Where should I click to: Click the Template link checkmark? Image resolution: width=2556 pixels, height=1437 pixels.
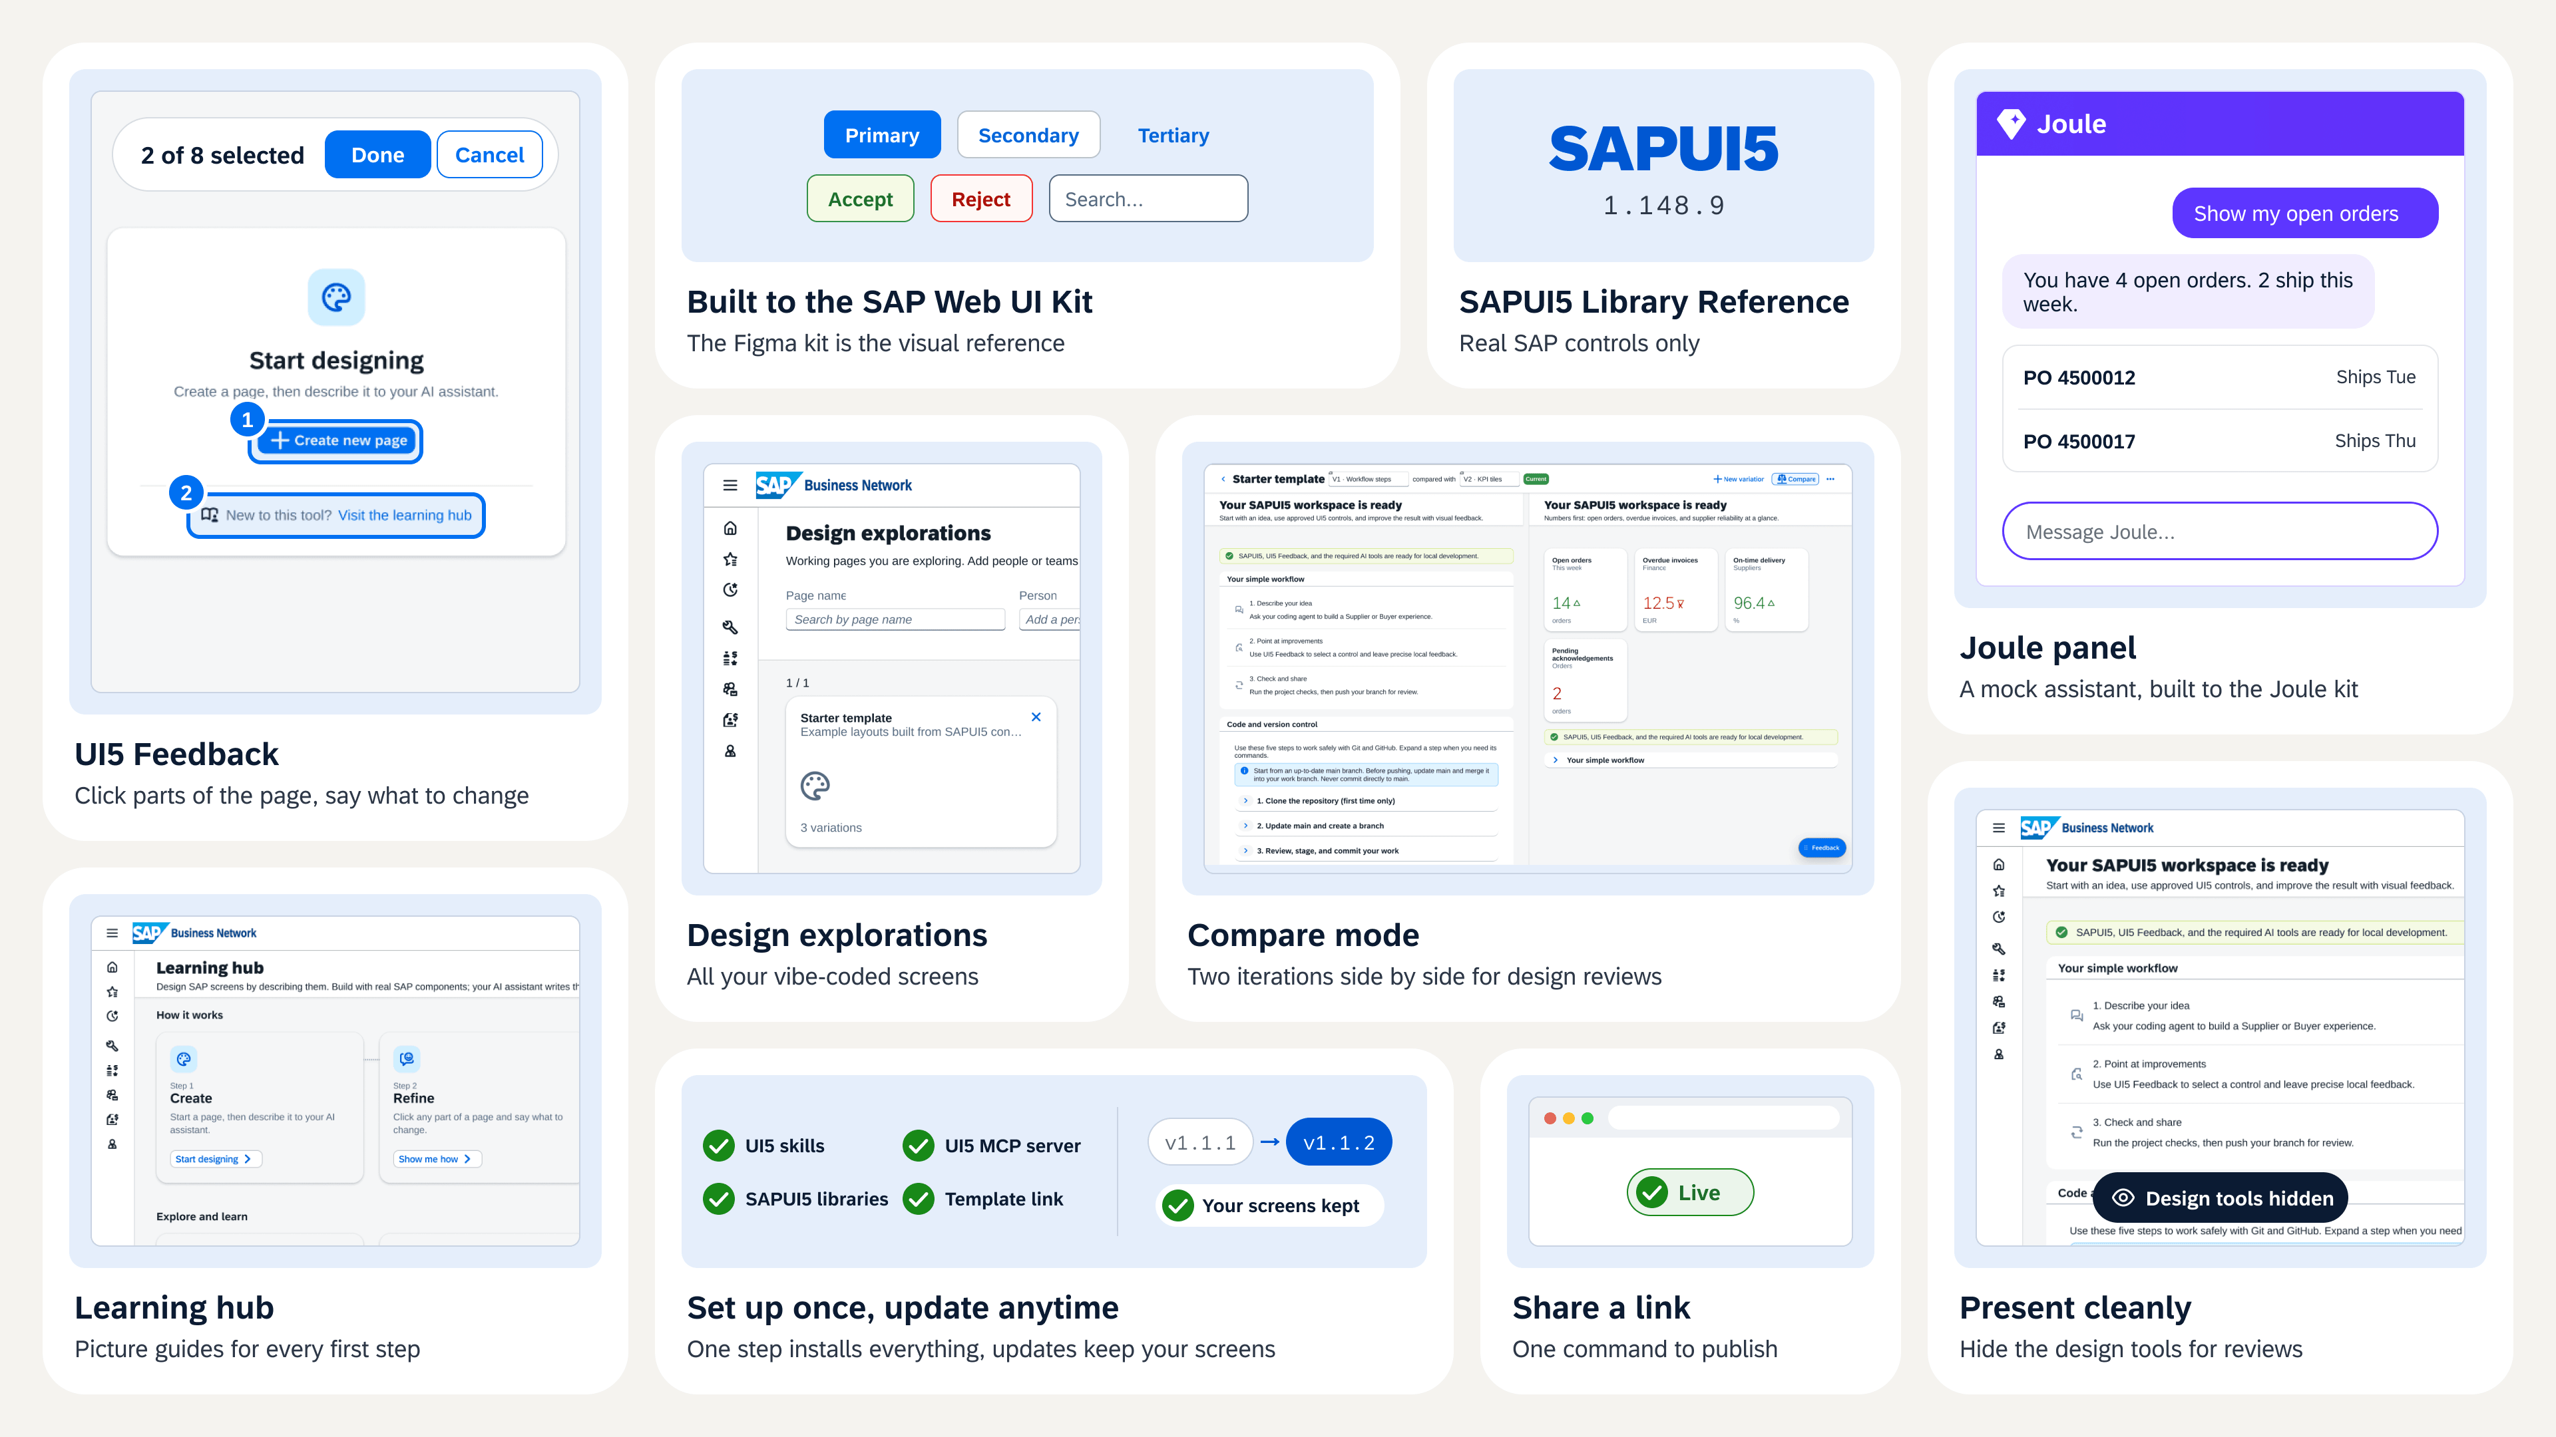(918, 1199)
